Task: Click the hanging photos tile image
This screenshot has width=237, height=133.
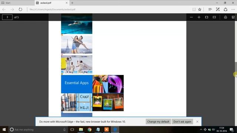Action: 108,102
